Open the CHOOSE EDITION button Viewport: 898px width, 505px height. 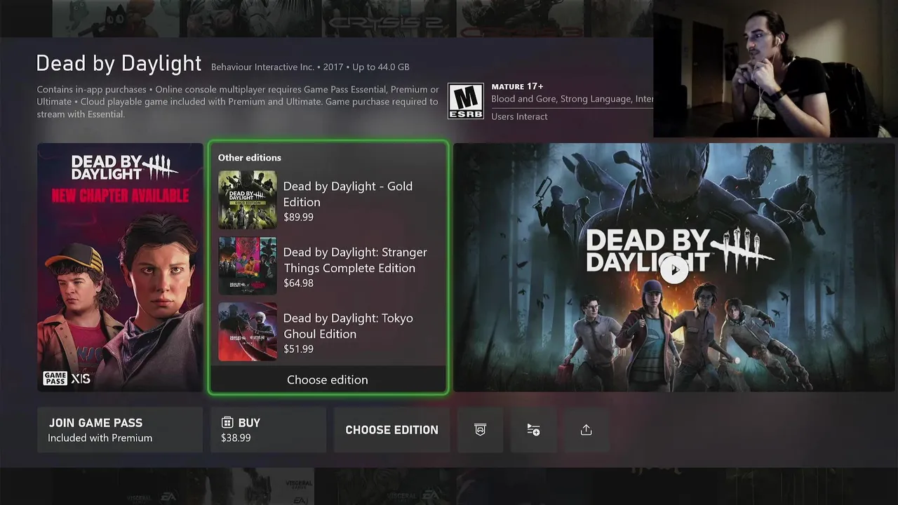pyautogui.click(x=391, y=430)
